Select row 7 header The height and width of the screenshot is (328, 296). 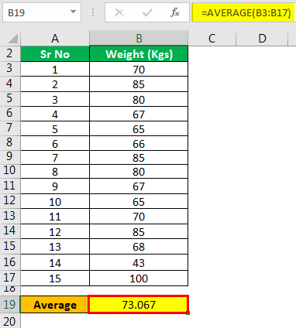coord(10,128)
